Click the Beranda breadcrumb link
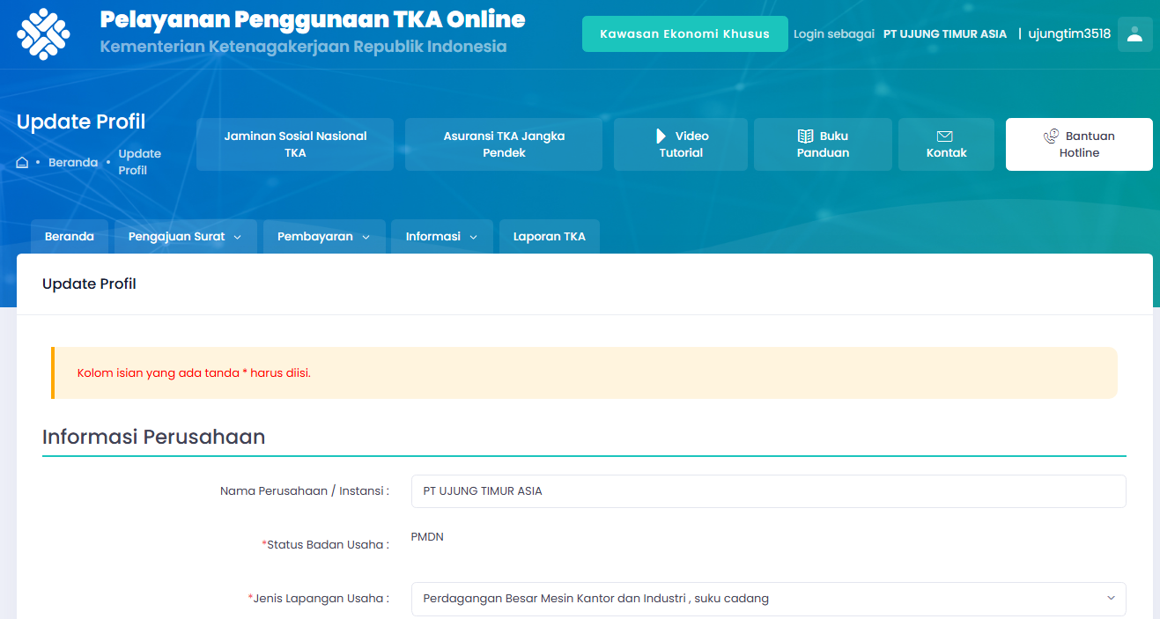 coord(73,163)
